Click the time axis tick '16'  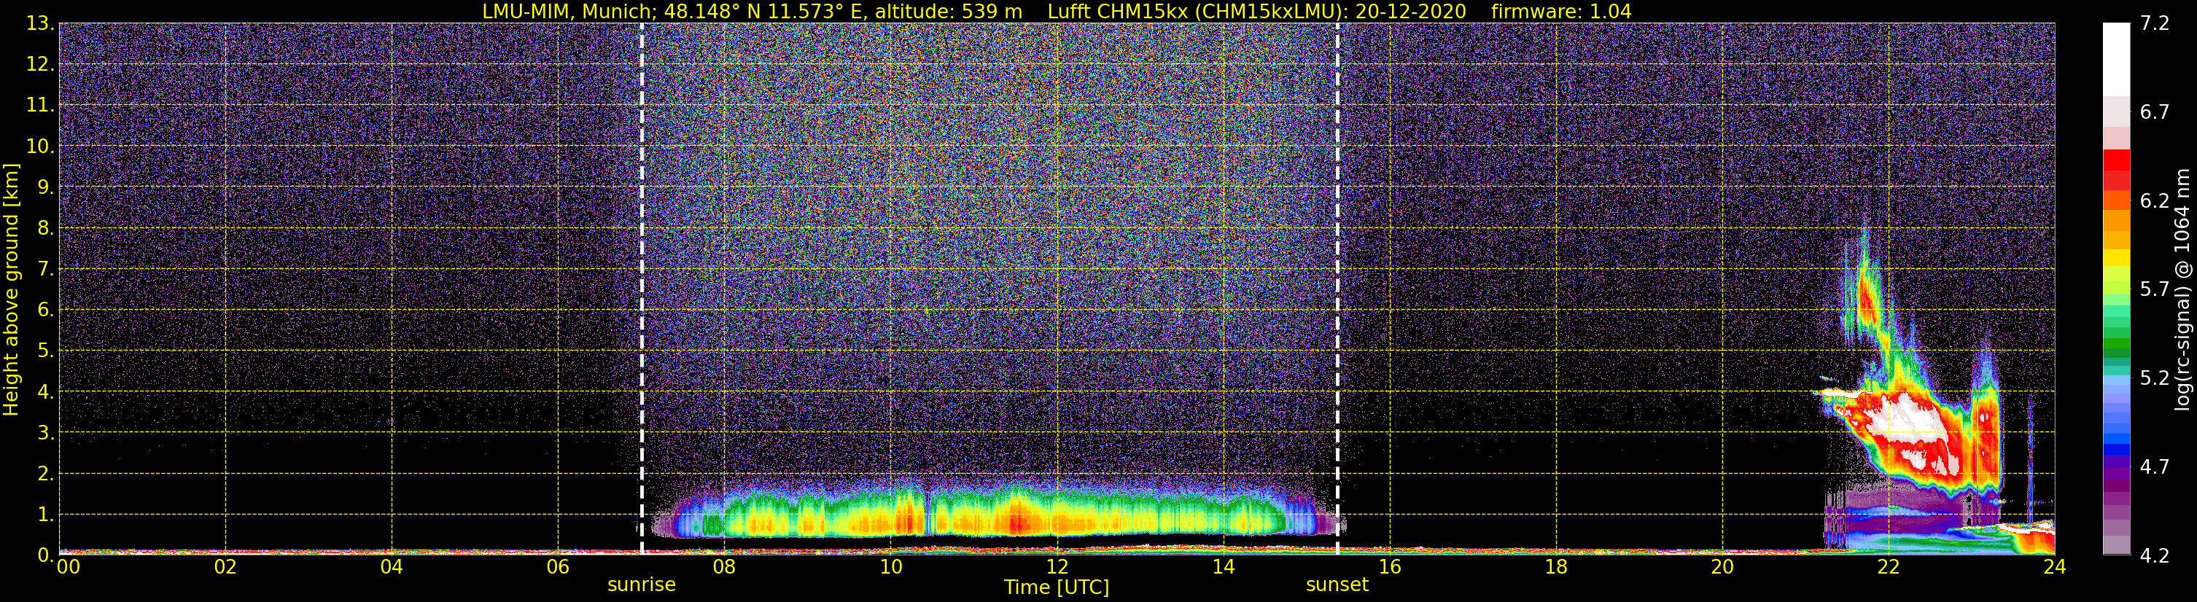click(1389, 567)
